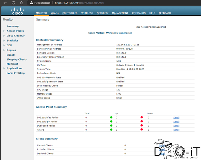The width and height of the screenshot is (201, 160).
Task: Click red Down indicator for 802.11a/n/ac Radios
Action: 142,117
